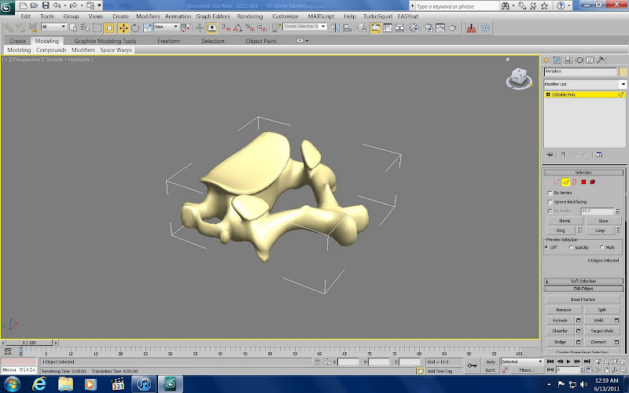The width and height of the screenshot is (629, 393).
Task: Enable the By Vertex checkbox
Action: tap(550, 193)
